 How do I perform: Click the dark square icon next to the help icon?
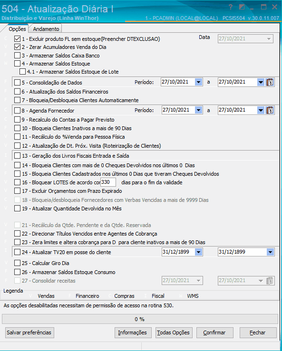pos(242,8)
